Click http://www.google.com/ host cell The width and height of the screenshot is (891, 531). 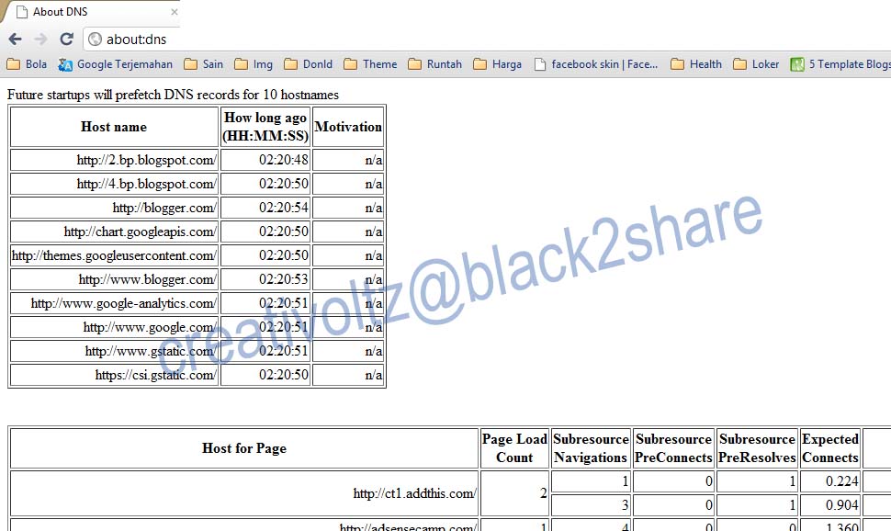[114, 327]
